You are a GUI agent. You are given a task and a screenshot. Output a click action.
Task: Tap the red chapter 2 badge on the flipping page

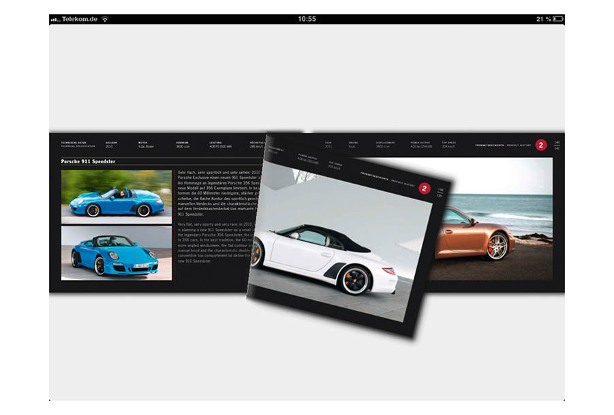[424, 188]
